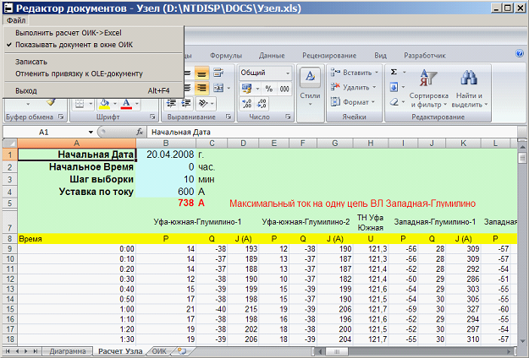Click the ribbon Help question mark icon
Image resolution: width=529 pixels, height=358 pixels.
pyautogui.click(x=521, y=54)
